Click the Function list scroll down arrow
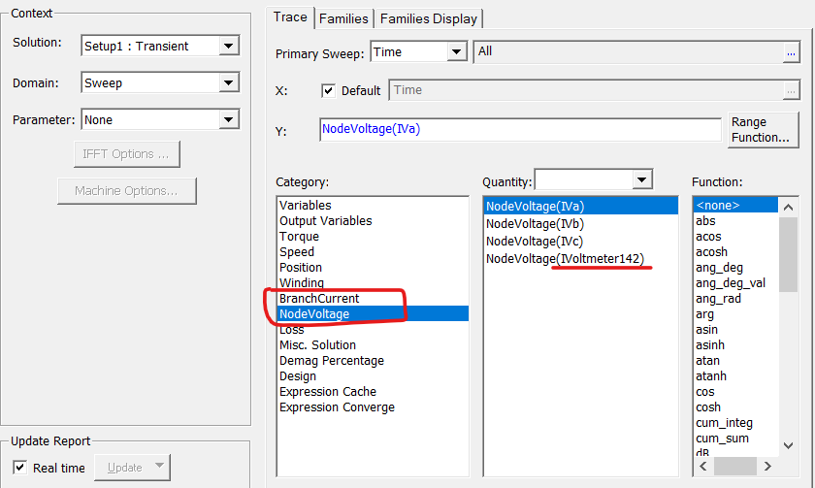 (x=788, y=445)
